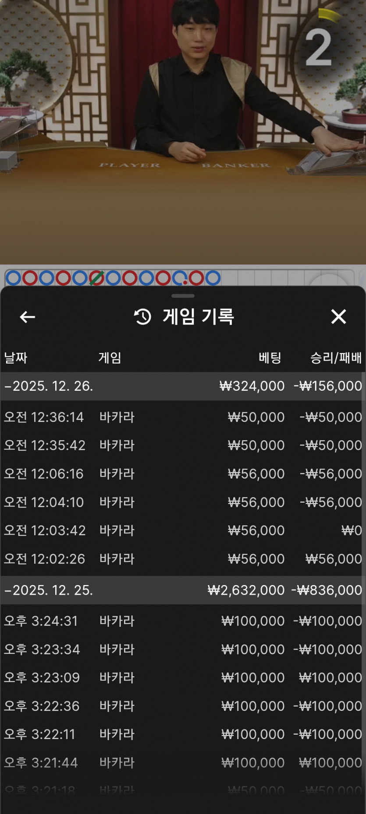Image resolution: width=366 pixels, height=814 pixels.
Task: Collapse the 2025. 12. 25. date group
Action: 183,590
